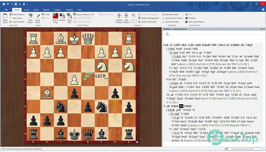Open the Notation panel options arrow
This screenshot has width=266, height=152.
point(261,29)
